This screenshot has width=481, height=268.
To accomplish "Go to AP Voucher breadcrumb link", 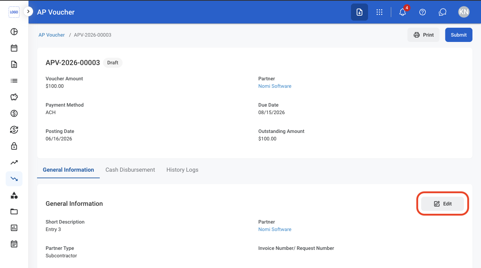I will (52, 35).
